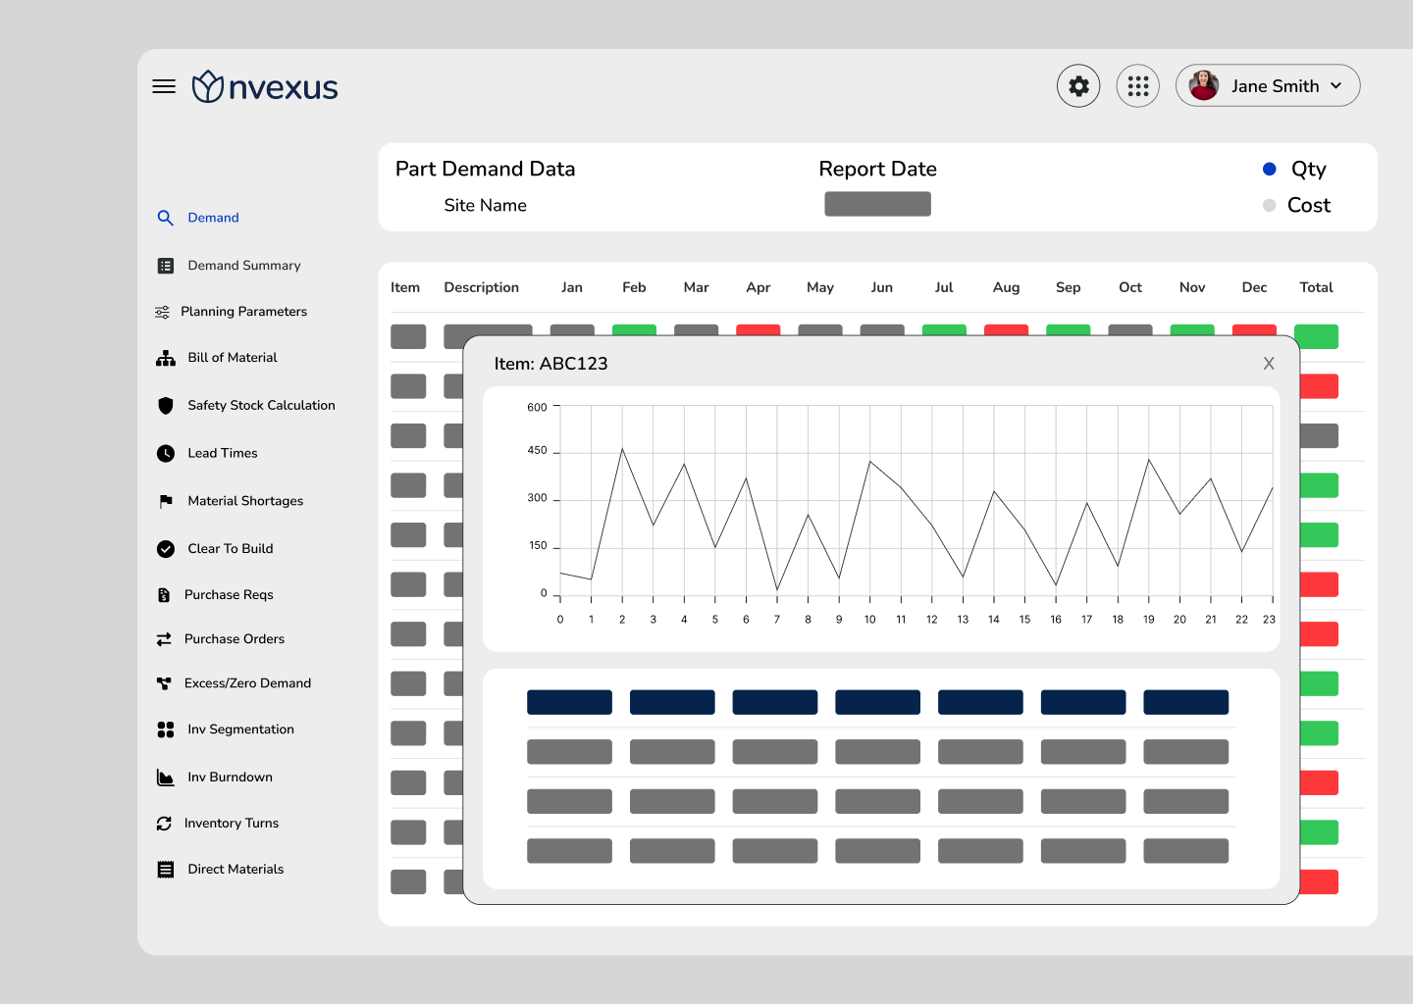This screenshot has height=1004, width=1413.
Task: Click the Safety Stock shield icon
Action: (x=166, y=405)
